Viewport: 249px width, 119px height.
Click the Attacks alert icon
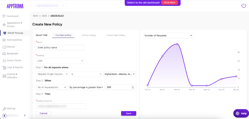tap(4, 47)
